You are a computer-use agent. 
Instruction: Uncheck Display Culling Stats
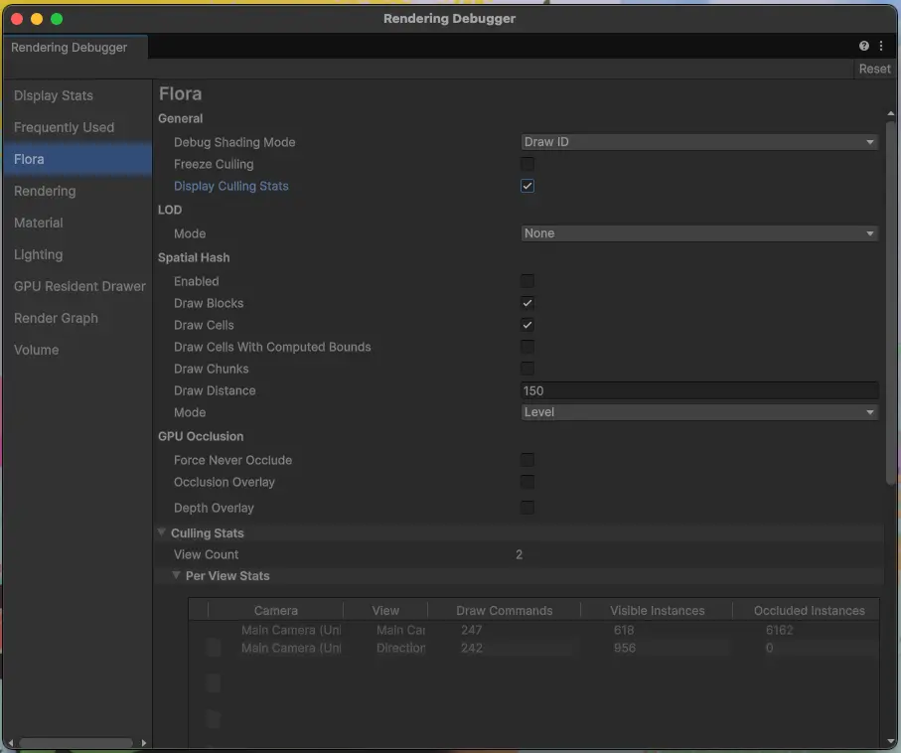point(526,186)
